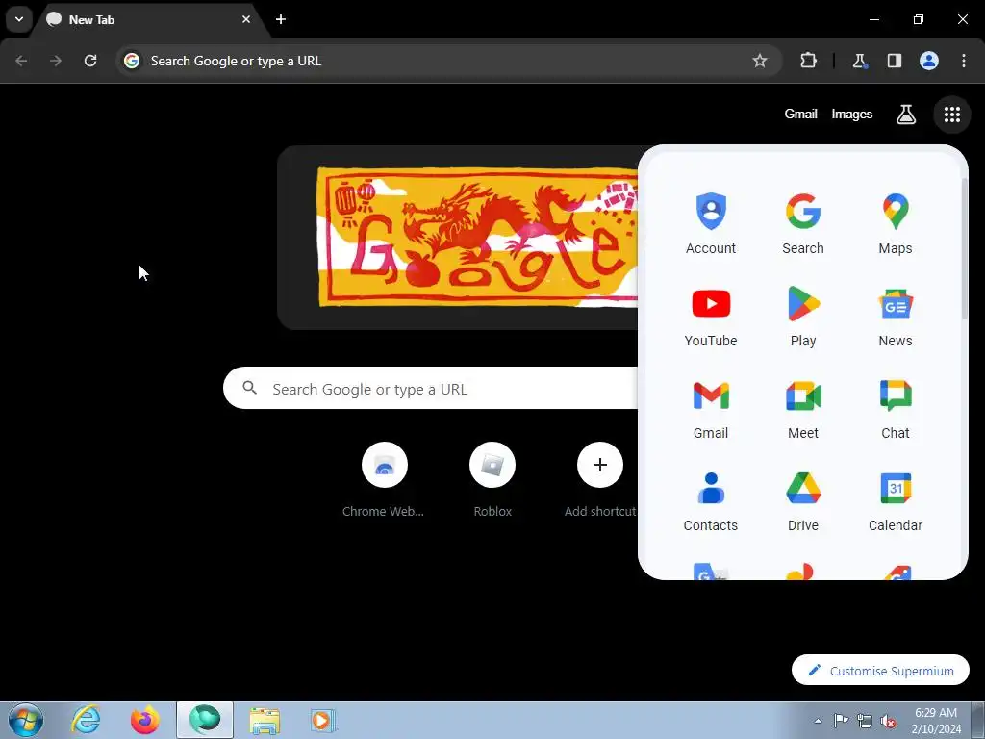Open Google Chat app icon

896,408
